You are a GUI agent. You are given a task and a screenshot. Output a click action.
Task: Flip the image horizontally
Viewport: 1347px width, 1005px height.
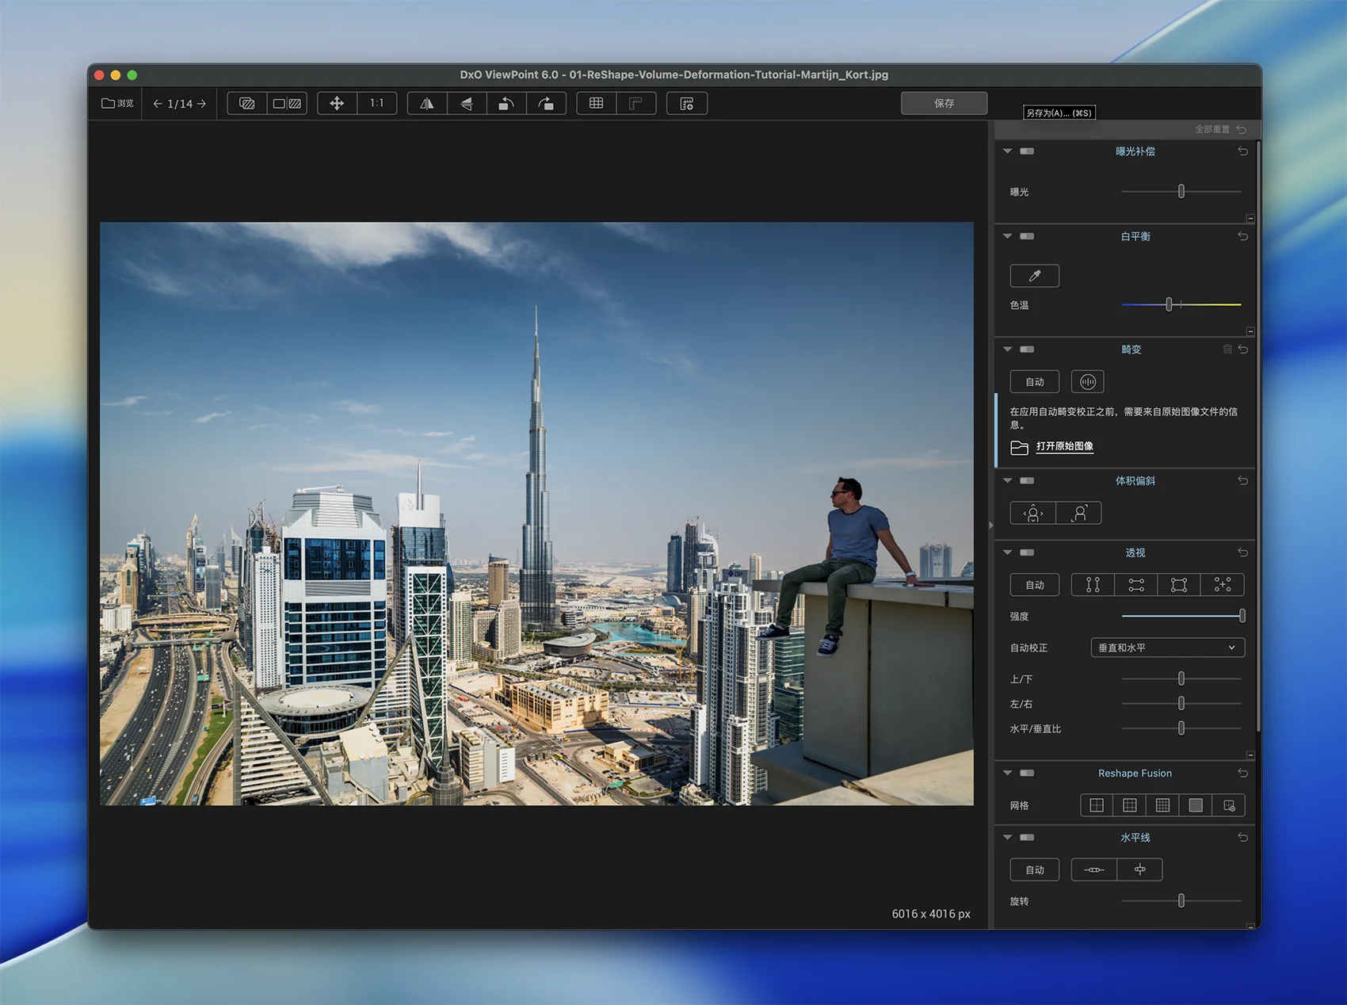point(427,103)
